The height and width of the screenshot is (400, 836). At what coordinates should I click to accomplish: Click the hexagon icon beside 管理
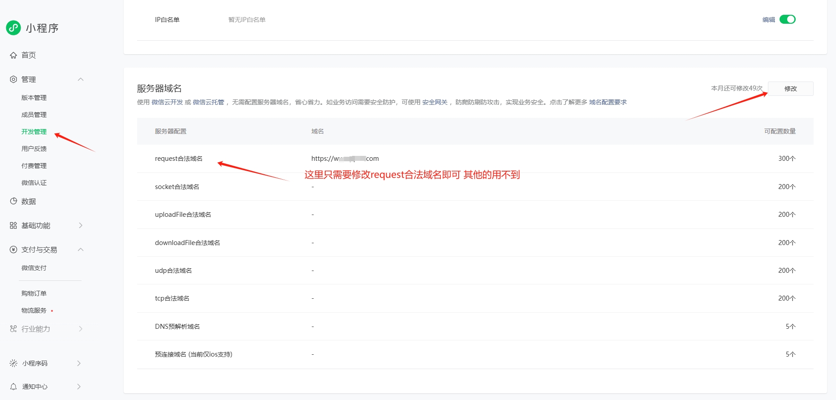point(13,79)
